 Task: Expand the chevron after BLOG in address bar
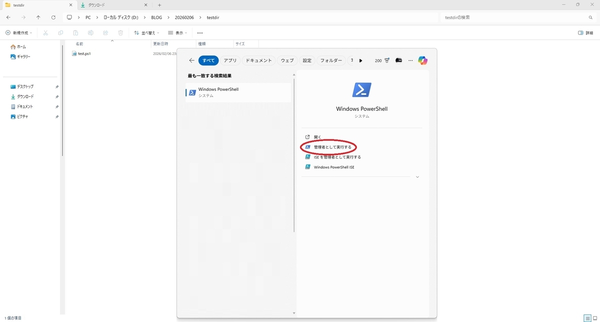point(168,17)
